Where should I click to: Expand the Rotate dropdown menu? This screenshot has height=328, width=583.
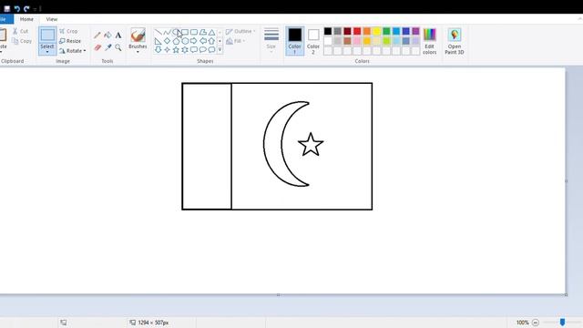point(85,51)
